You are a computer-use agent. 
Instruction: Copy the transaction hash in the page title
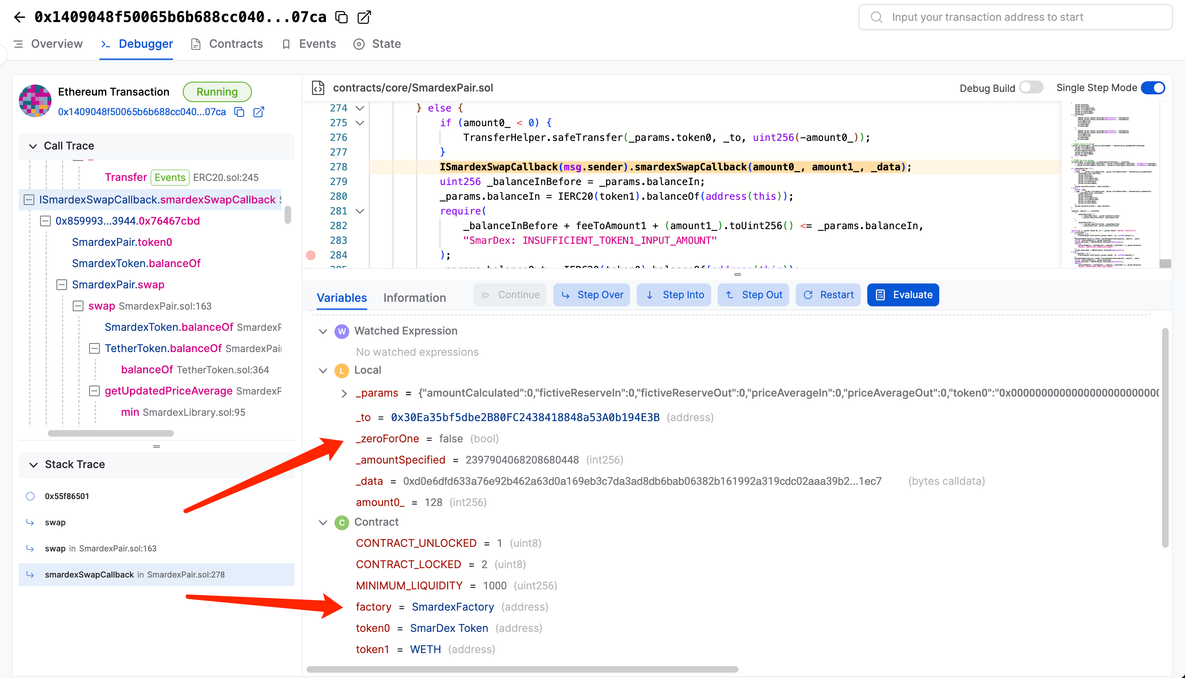(342, 17)
